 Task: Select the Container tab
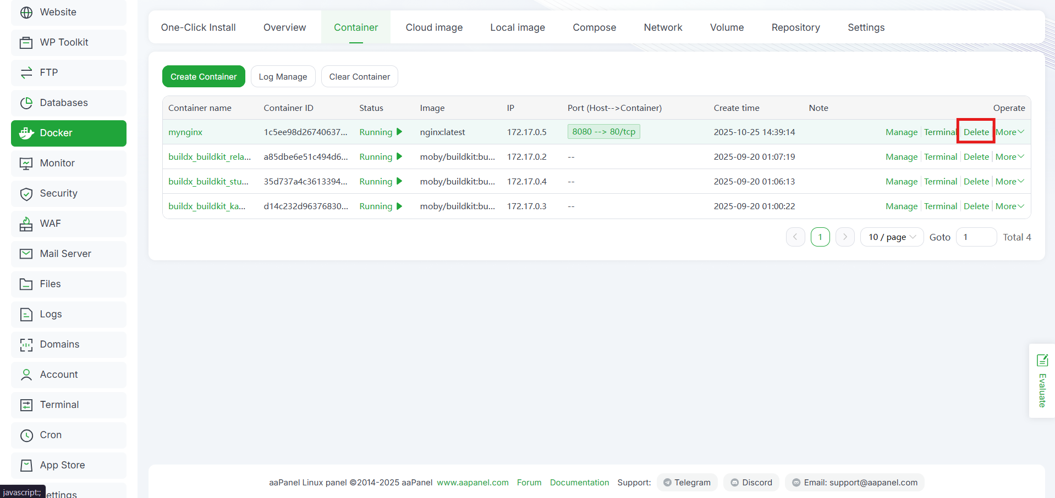[356, 27]
